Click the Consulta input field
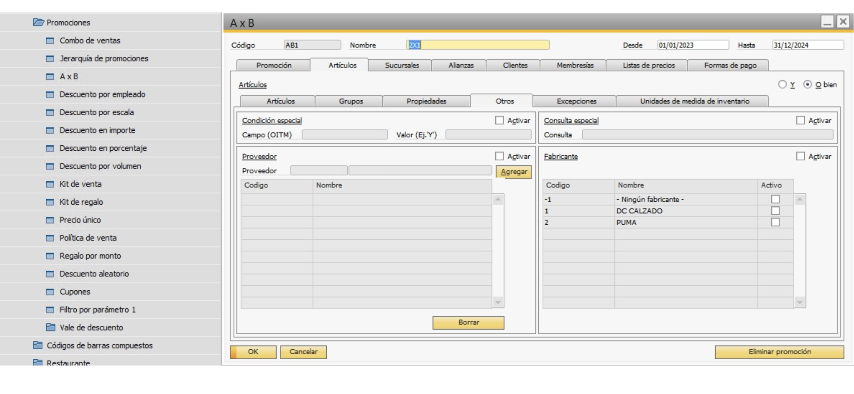854x394 pixels. click(x=708, y=135)
